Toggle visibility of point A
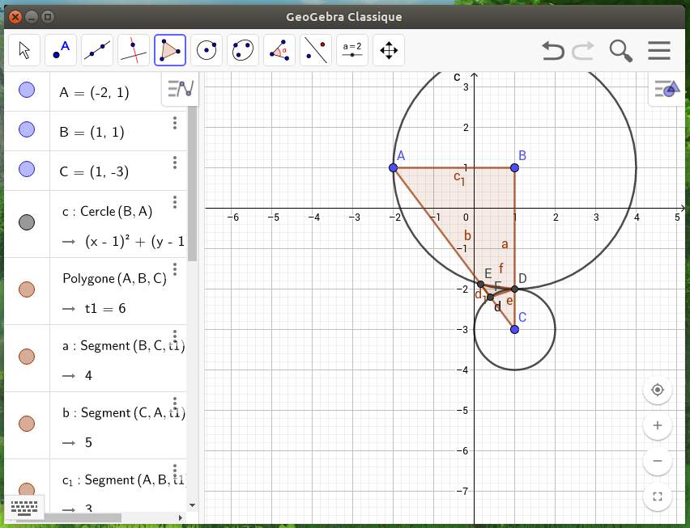The height and width of the screenshot is (528, 690). click(26, 91)
